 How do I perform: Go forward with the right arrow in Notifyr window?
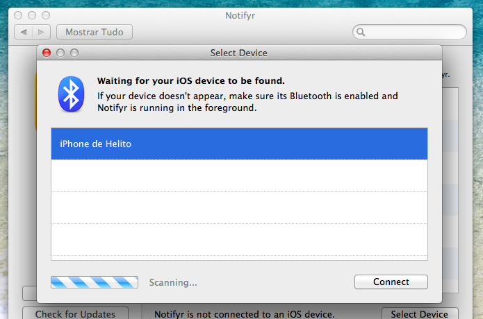tap(41, 32)
